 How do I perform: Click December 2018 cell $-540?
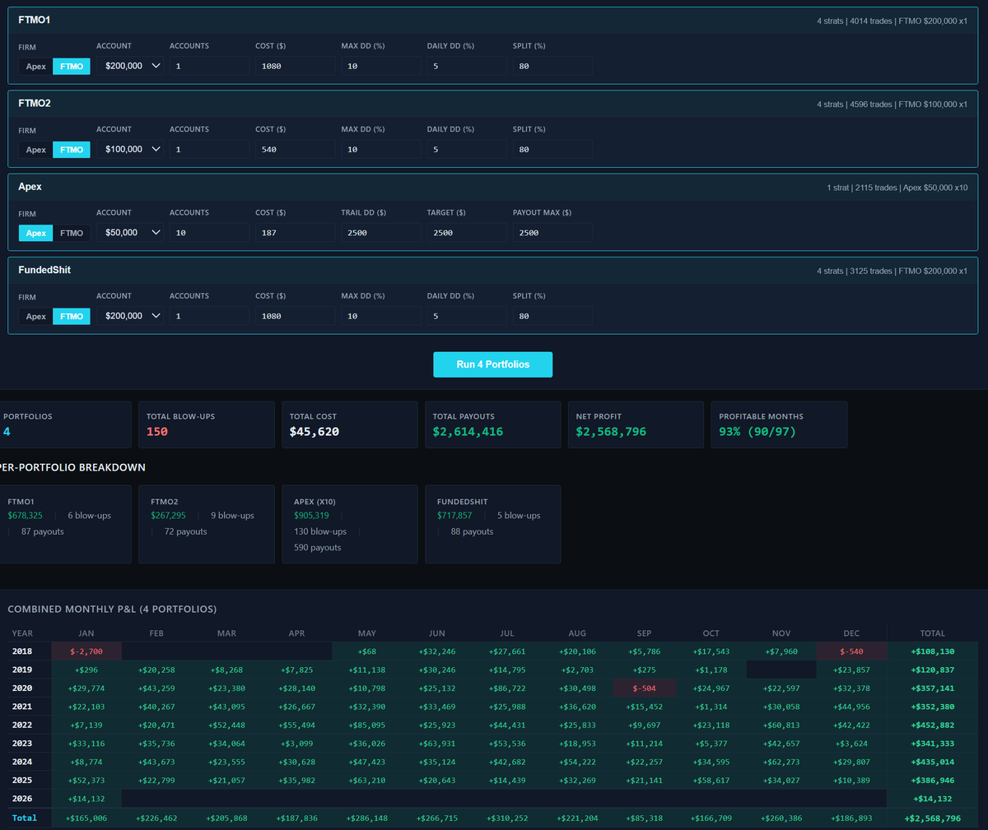pos(851,651)
